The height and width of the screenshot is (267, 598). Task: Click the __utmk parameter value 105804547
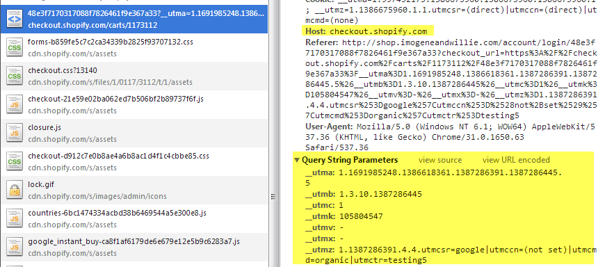(361, 216)
